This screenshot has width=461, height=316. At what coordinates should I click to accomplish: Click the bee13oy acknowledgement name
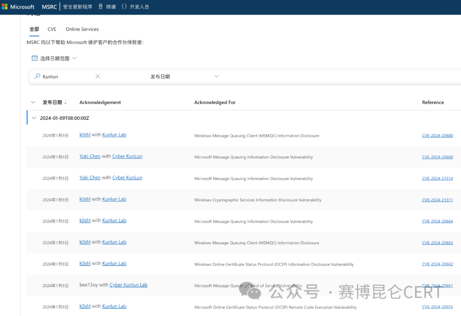88,285
